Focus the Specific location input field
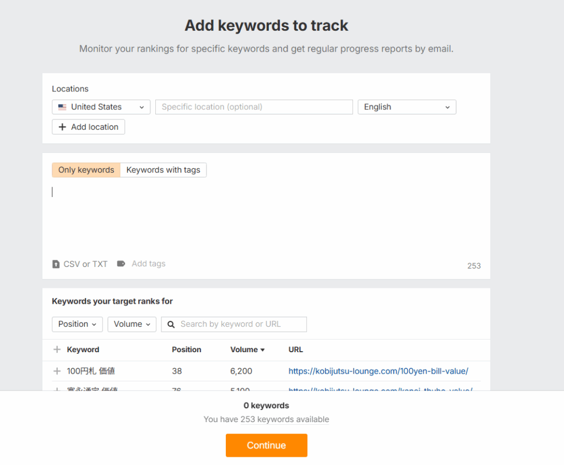Image resolution: width=564 pixels, height=465 pixels. [x=254, y=107]
